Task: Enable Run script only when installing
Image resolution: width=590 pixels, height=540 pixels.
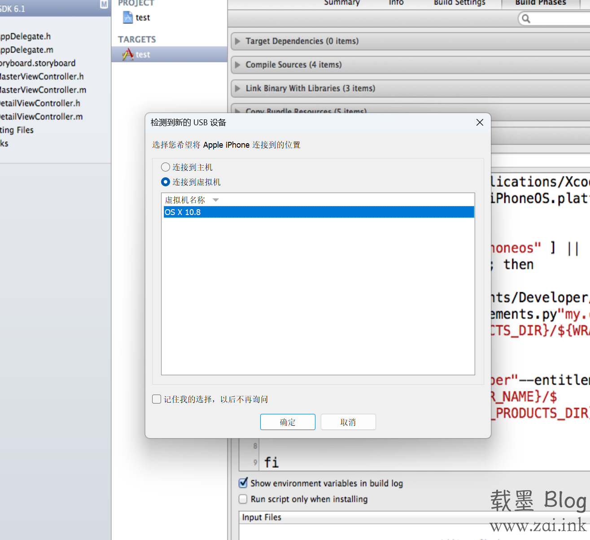Action: point(243,499)
